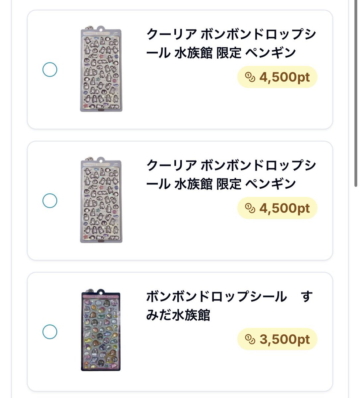Open the top クーリア ボンボンドロップシール title
360x398 pixels.
click(x=231, y=43)
